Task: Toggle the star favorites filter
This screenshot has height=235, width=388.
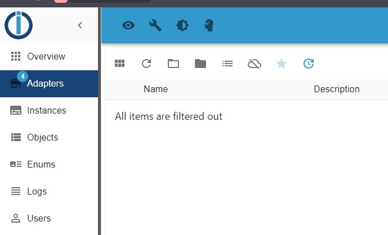Action: point(282,64)
